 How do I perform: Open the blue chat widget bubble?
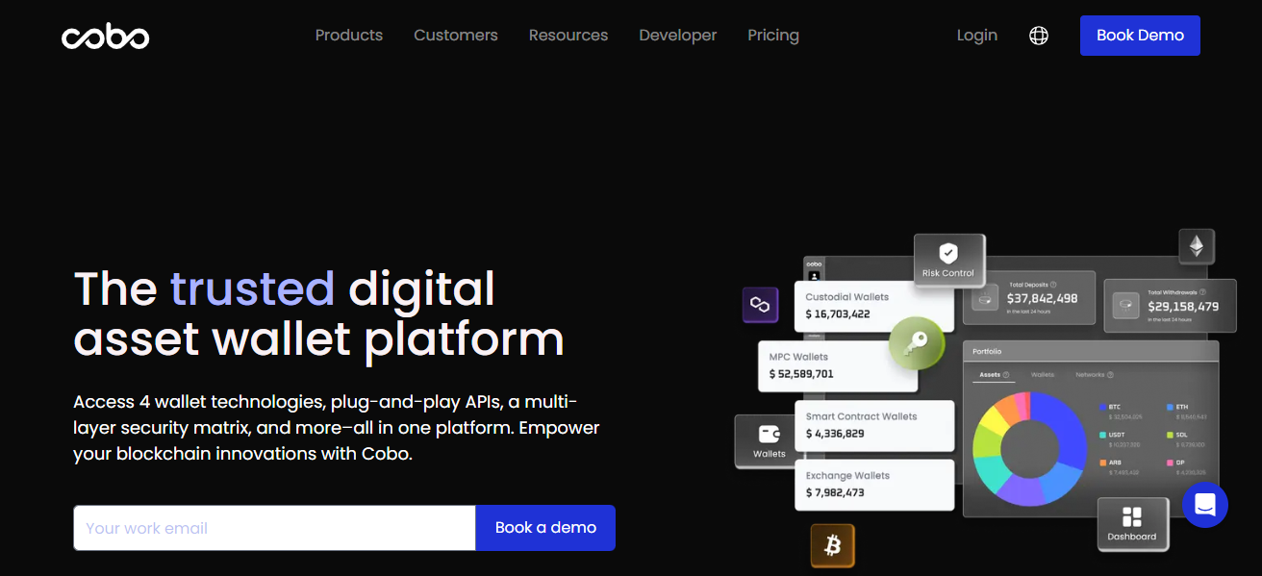coord(1205,504)
